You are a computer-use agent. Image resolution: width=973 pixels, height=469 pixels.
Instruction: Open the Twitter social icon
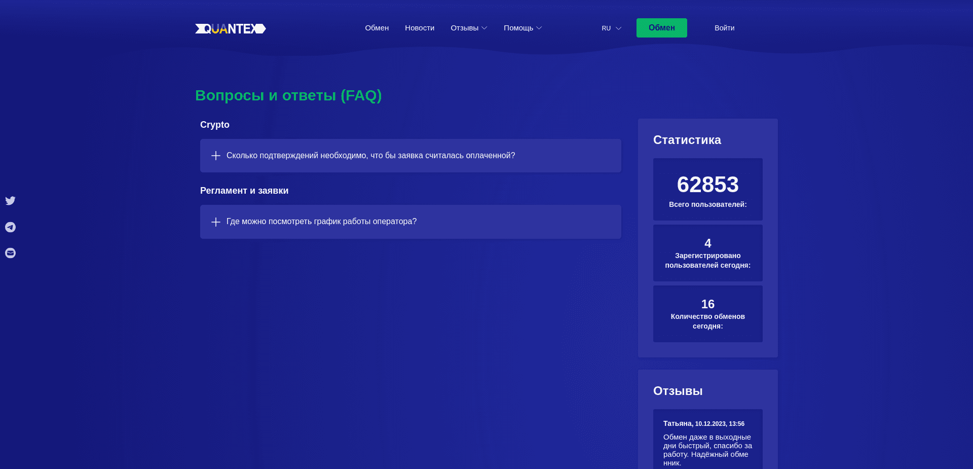coord(10,201)
